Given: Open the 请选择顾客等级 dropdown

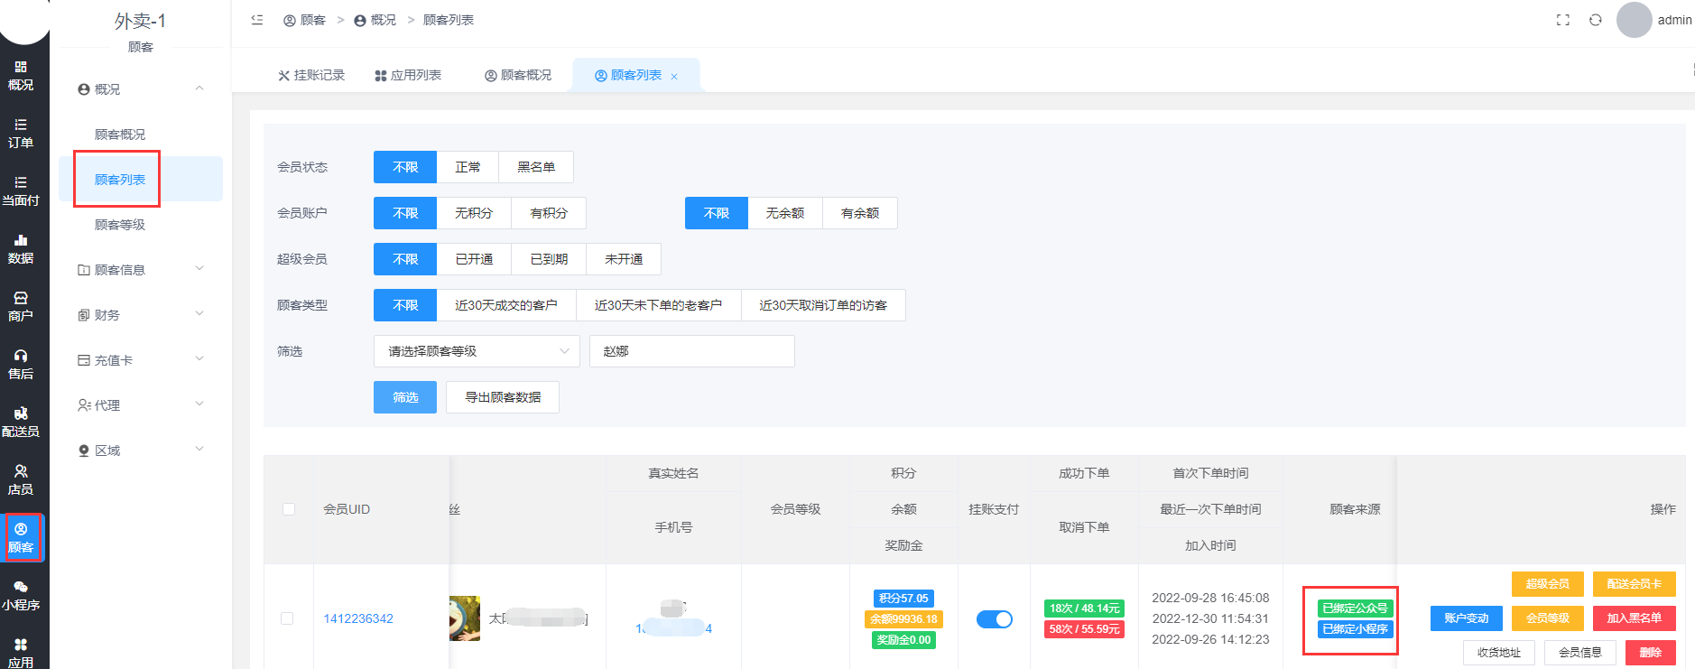Looking at the screenshot, I should pos(477,351).
